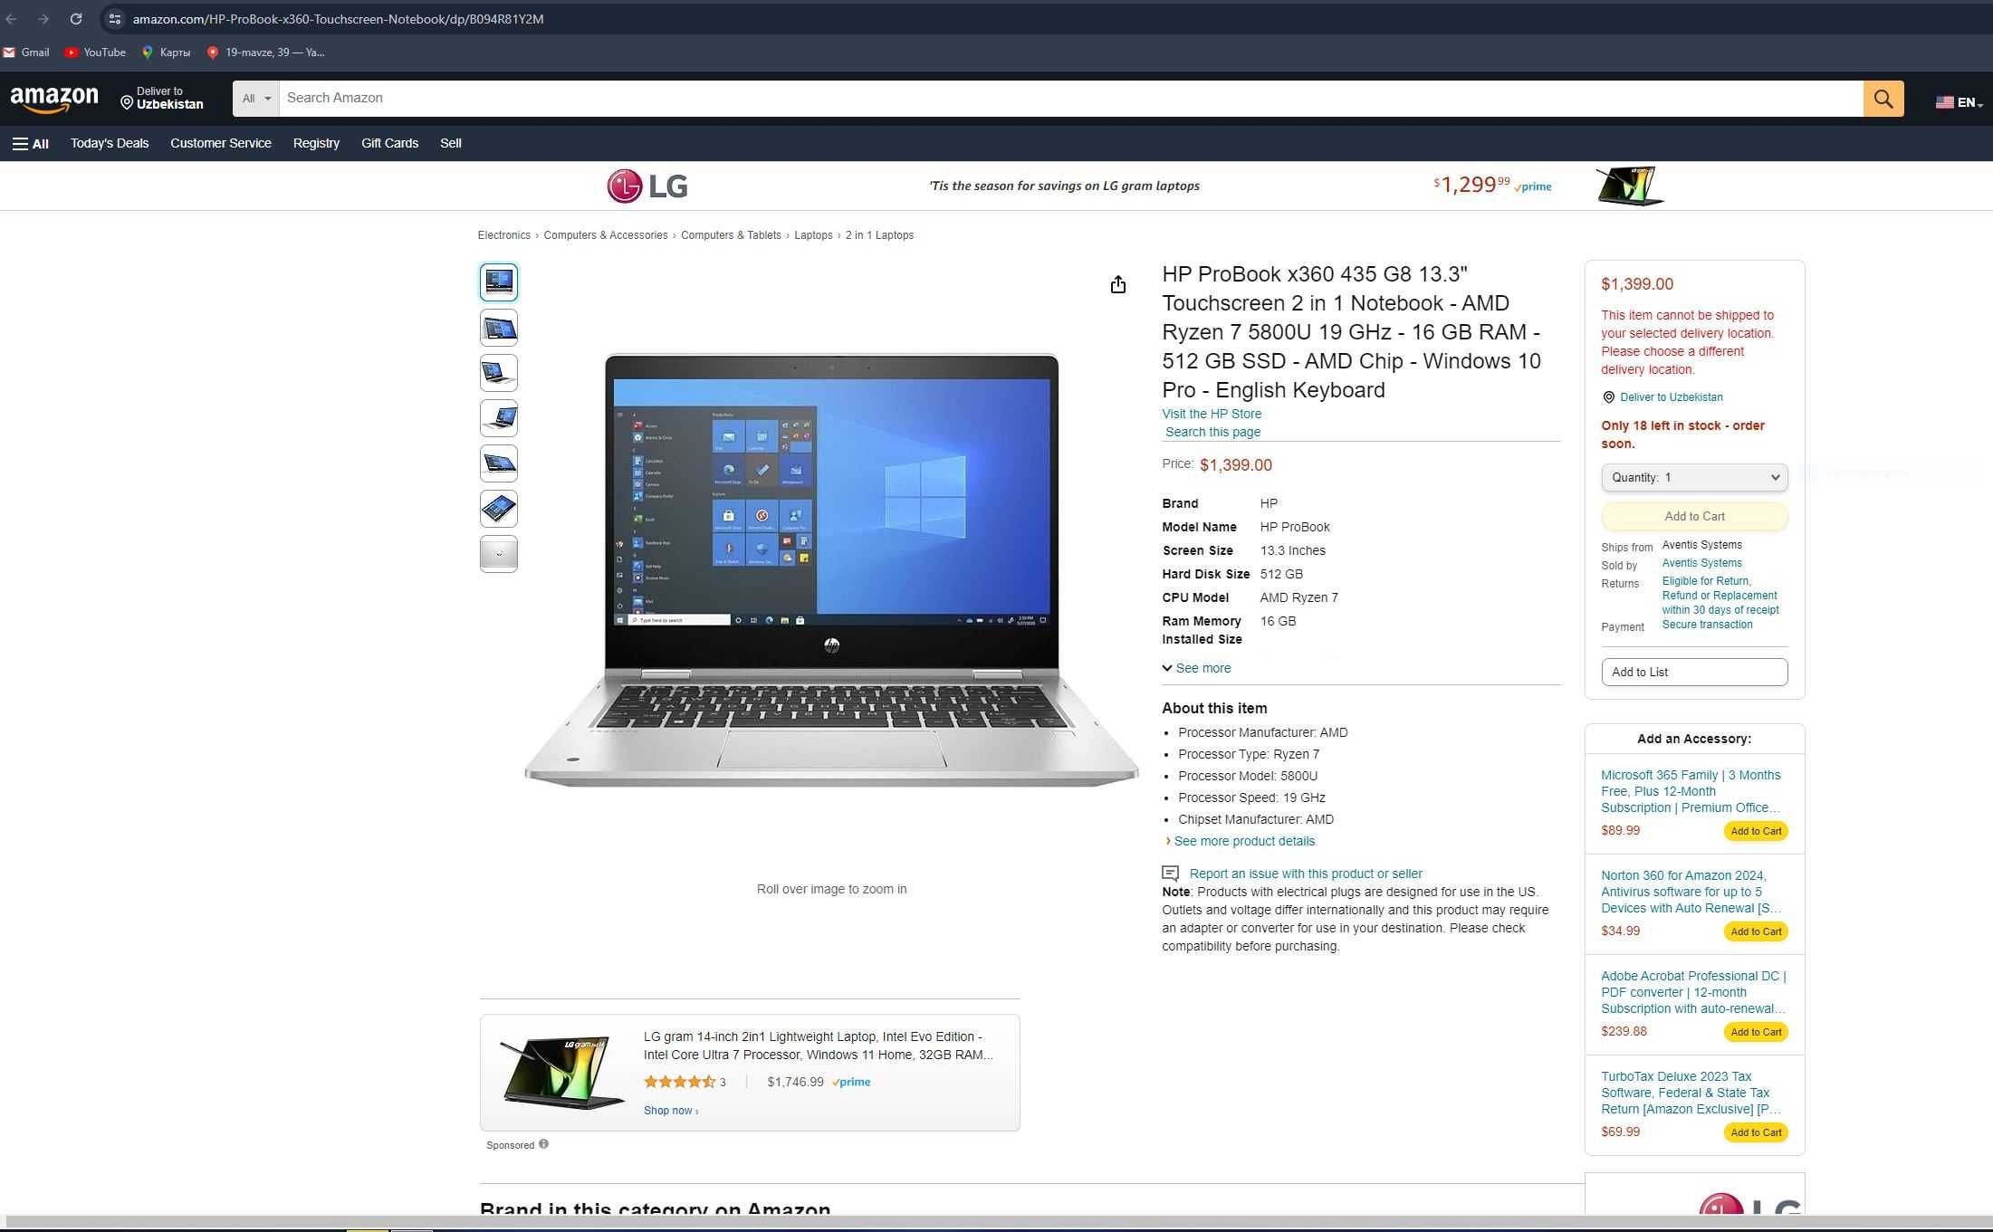
Task: Click Sold by Aventis Systems link
Action: tap(1701, 563)
